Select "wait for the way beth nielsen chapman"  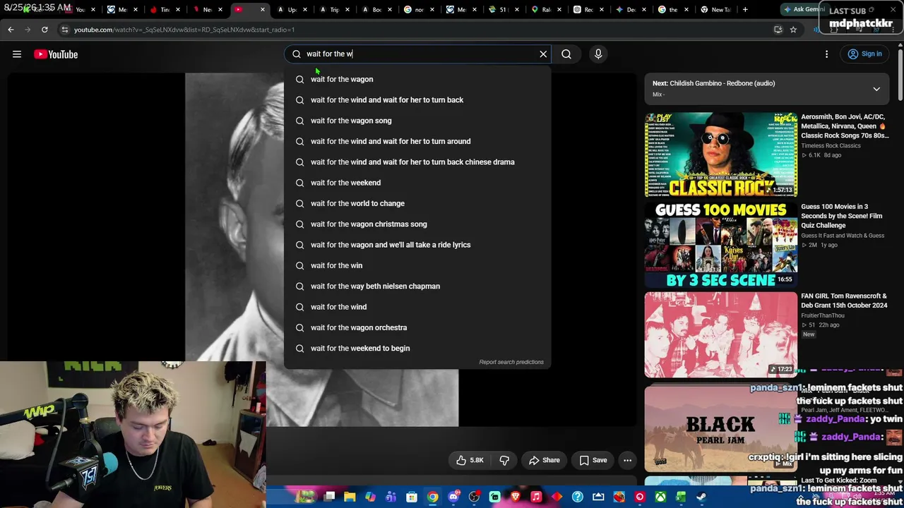[x=417, y=286]
